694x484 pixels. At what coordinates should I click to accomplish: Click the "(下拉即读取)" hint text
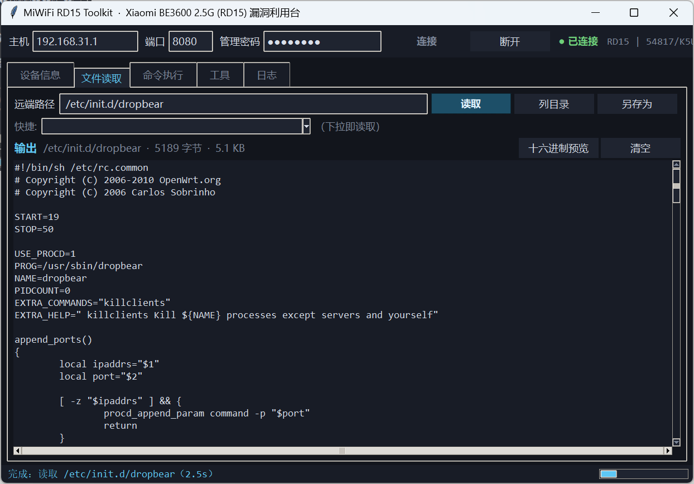350,127
